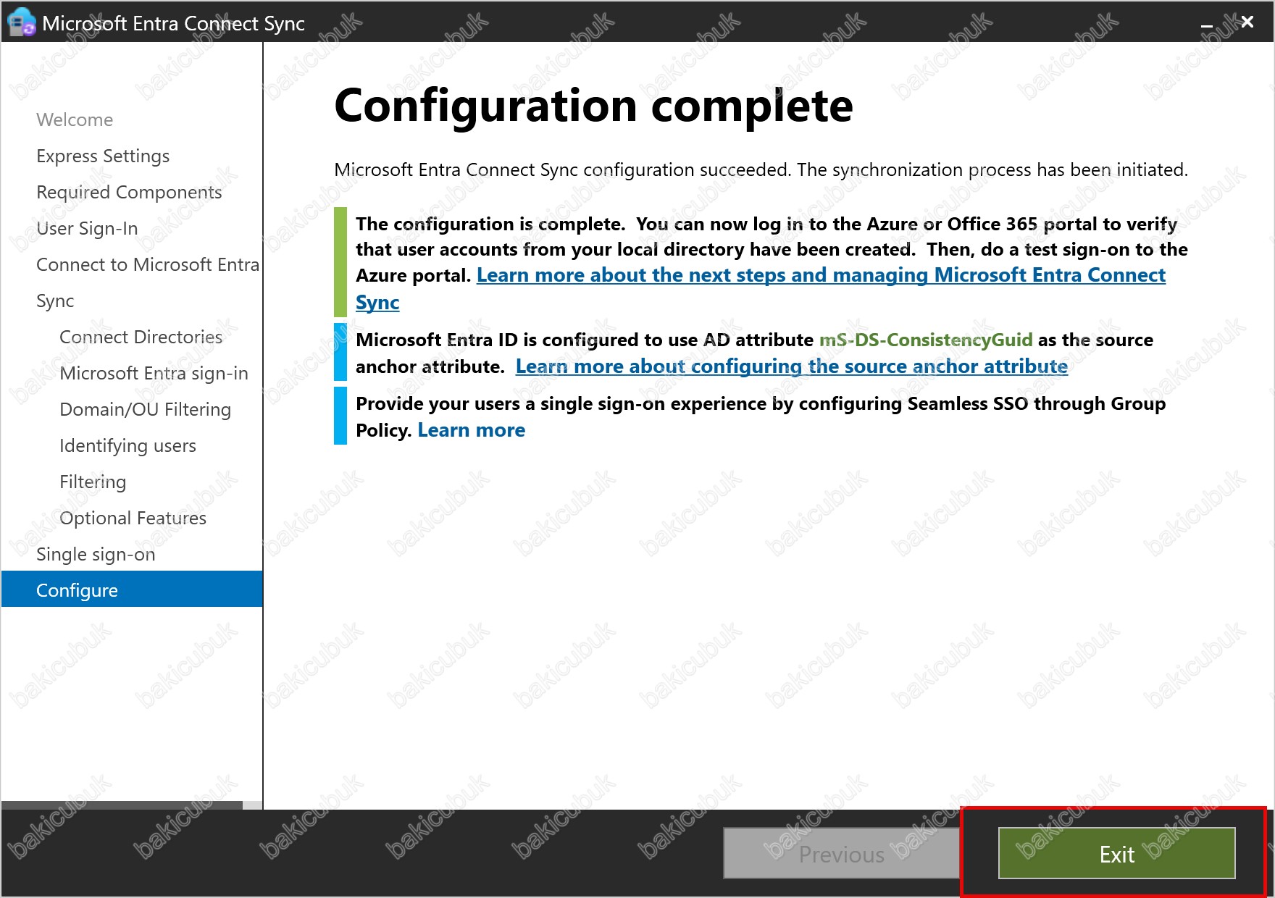Select the highlighted Configure step
The image size is (1275, 898).
[132, 589]
